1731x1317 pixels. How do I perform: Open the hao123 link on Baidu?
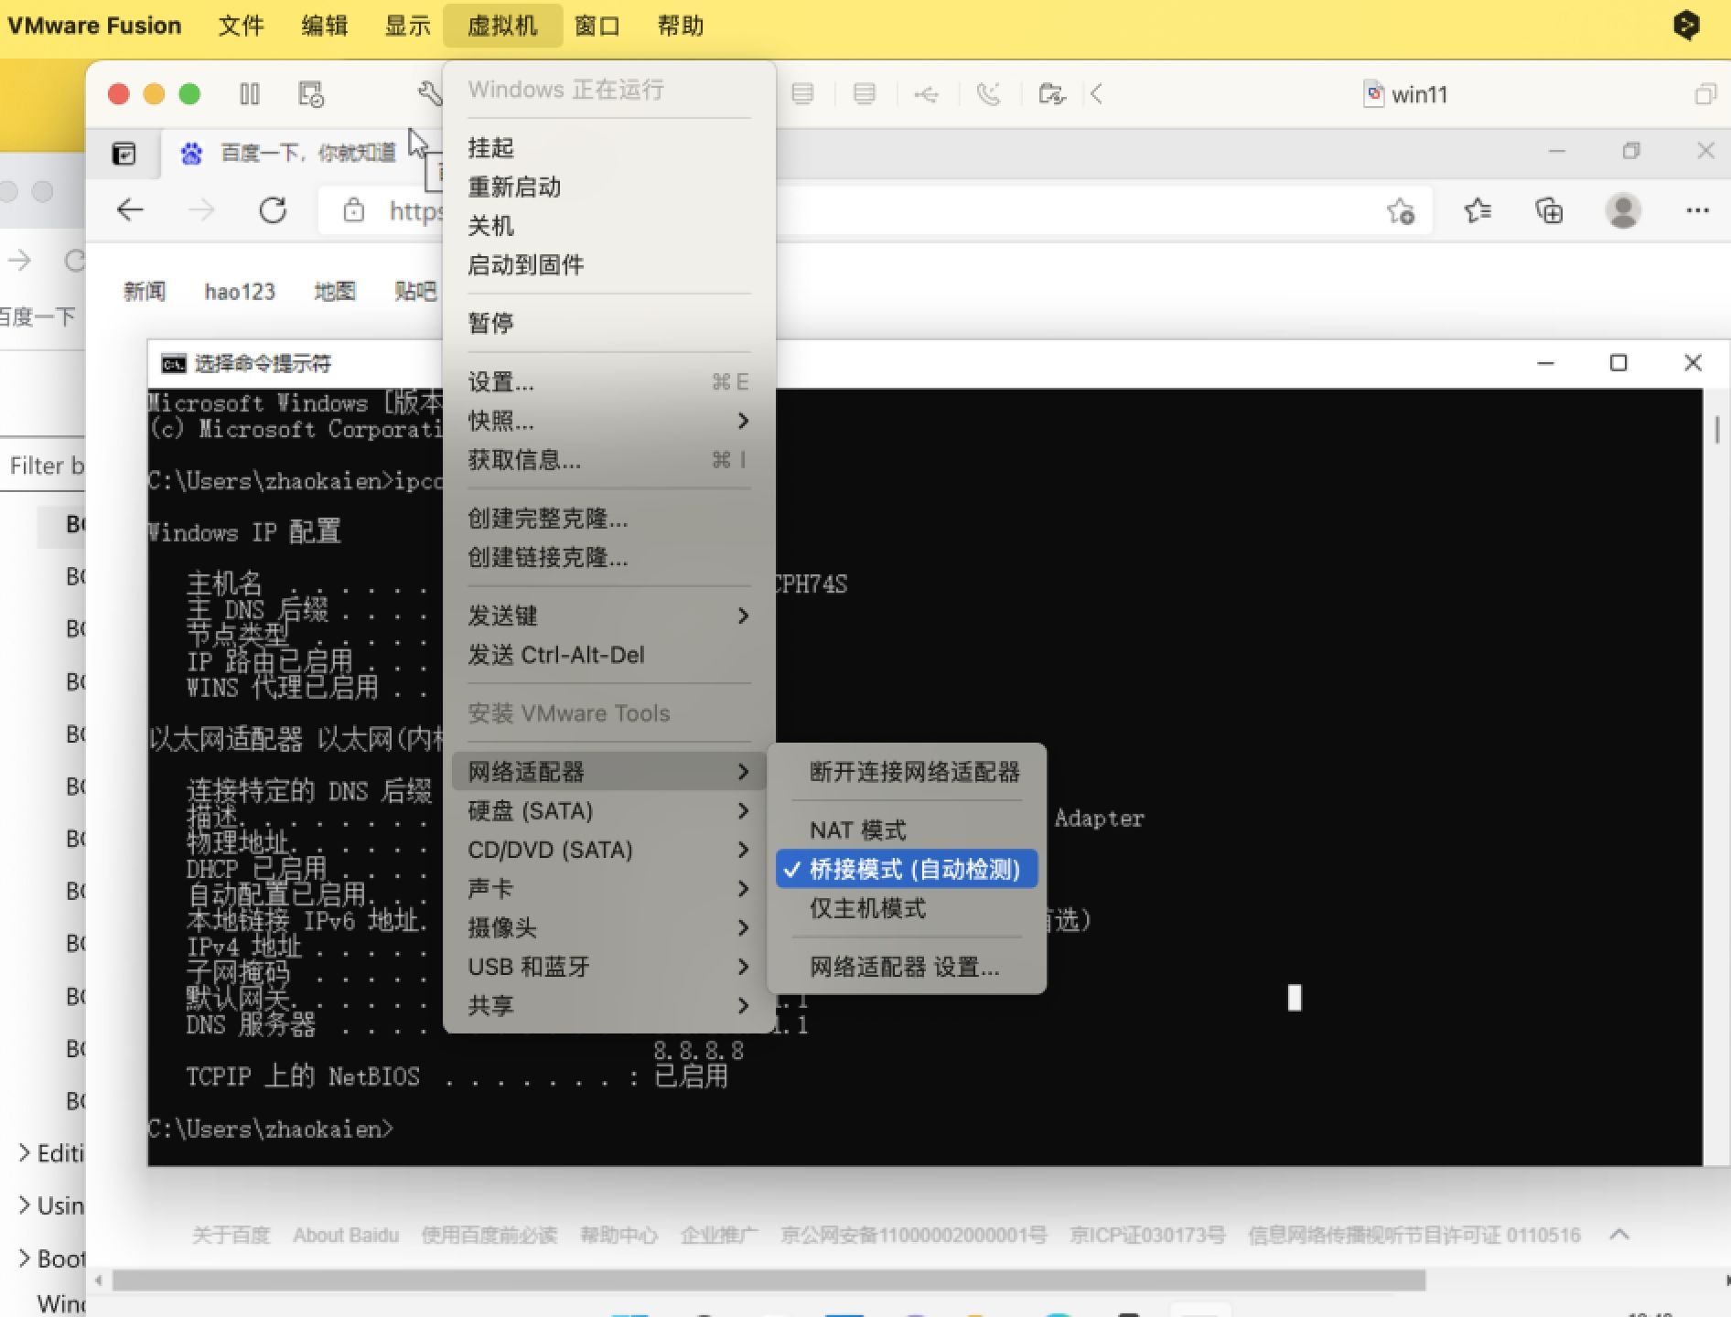[x=240, y=291]
